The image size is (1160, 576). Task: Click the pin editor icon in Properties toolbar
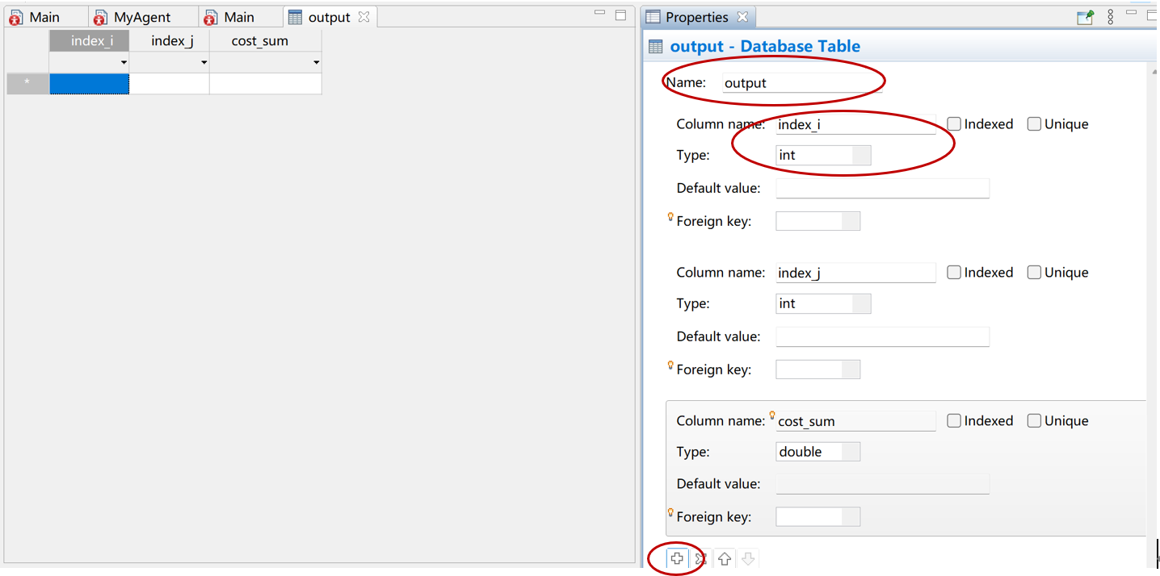pyautogui.click(x=1085, y=16)
